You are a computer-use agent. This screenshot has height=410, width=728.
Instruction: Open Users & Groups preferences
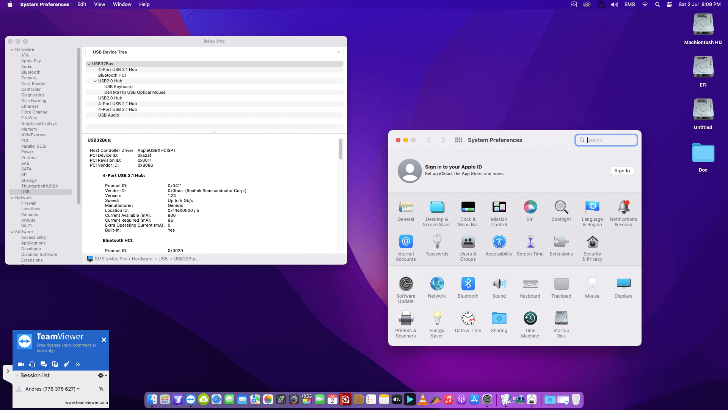(468, 242)
